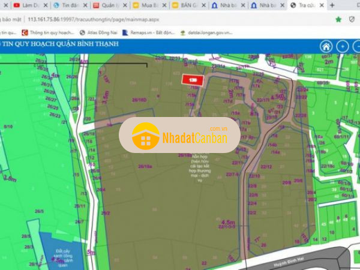Switch to the Quản lý tab
Image resolution: width=360 pixels, height=270 pixels.
[106, 5]
